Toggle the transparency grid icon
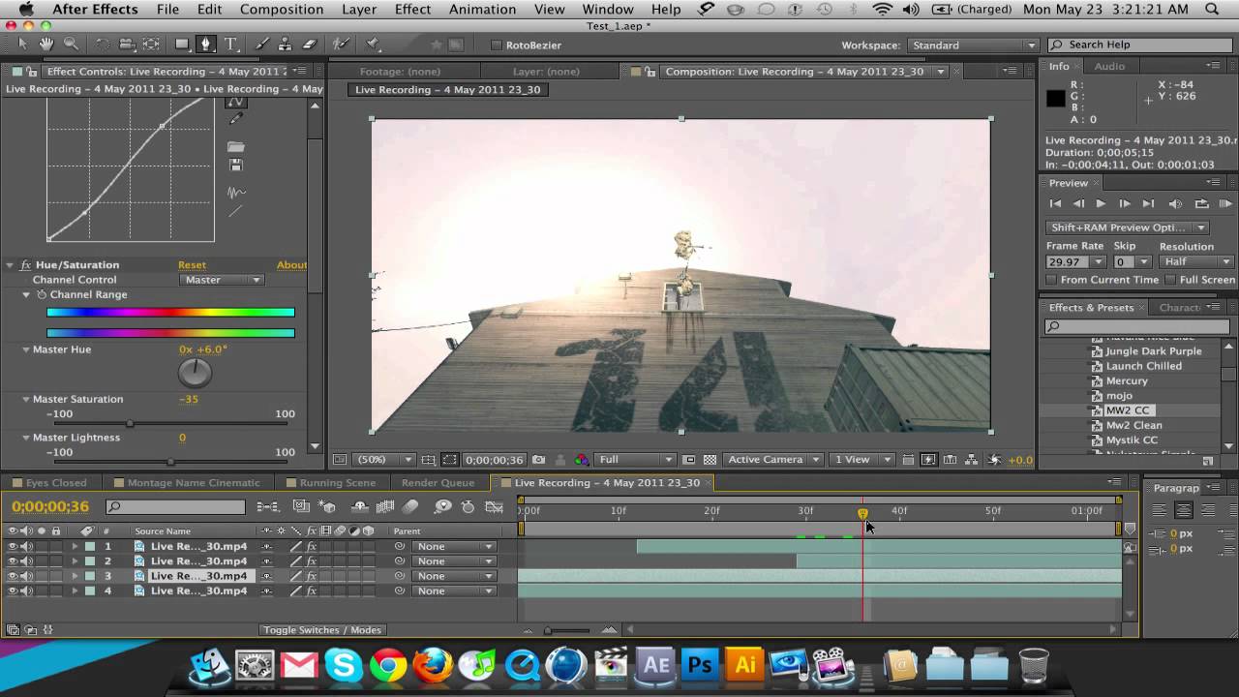This screenshot has width=1239, height=697. (710, 460)
